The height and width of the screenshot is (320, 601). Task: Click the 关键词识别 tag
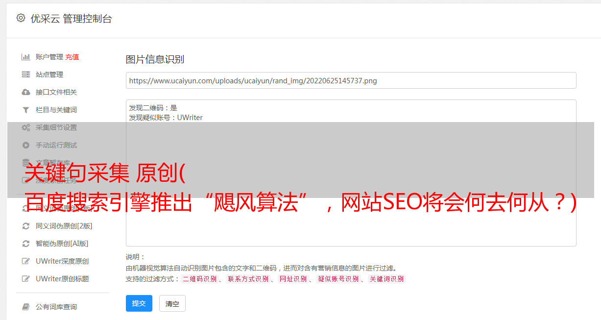[387, 279]
